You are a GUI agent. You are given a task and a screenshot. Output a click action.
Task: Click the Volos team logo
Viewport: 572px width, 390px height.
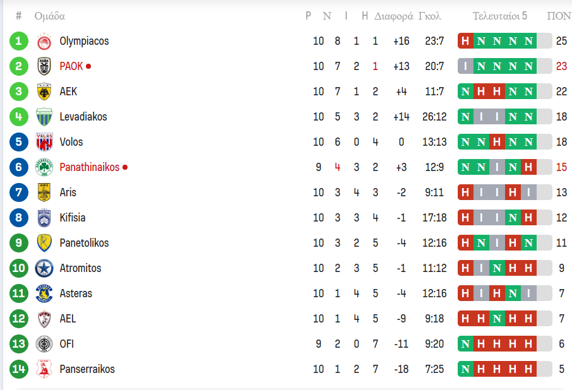click(44, 142)
